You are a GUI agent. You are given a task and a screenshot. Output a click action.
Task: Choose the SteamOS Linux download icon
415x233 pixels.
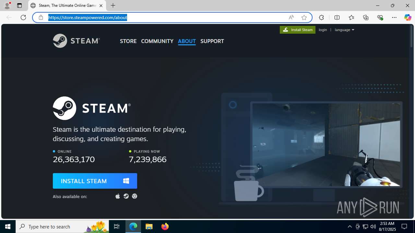[126, 196]
